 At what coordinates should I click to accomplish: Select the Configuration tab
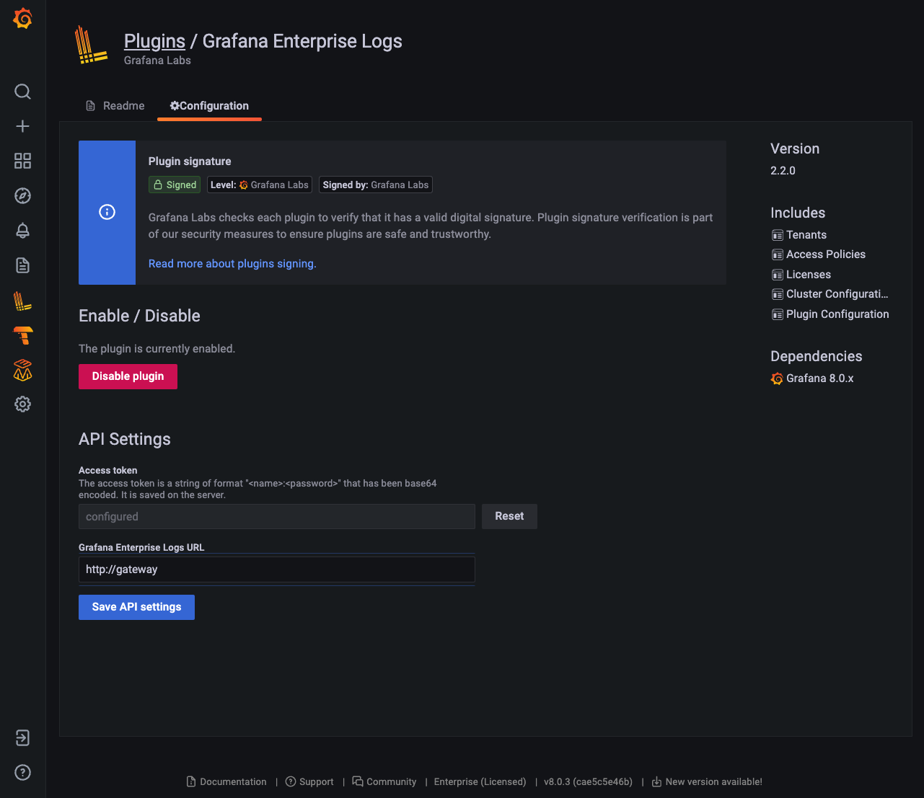click(209, 105)
